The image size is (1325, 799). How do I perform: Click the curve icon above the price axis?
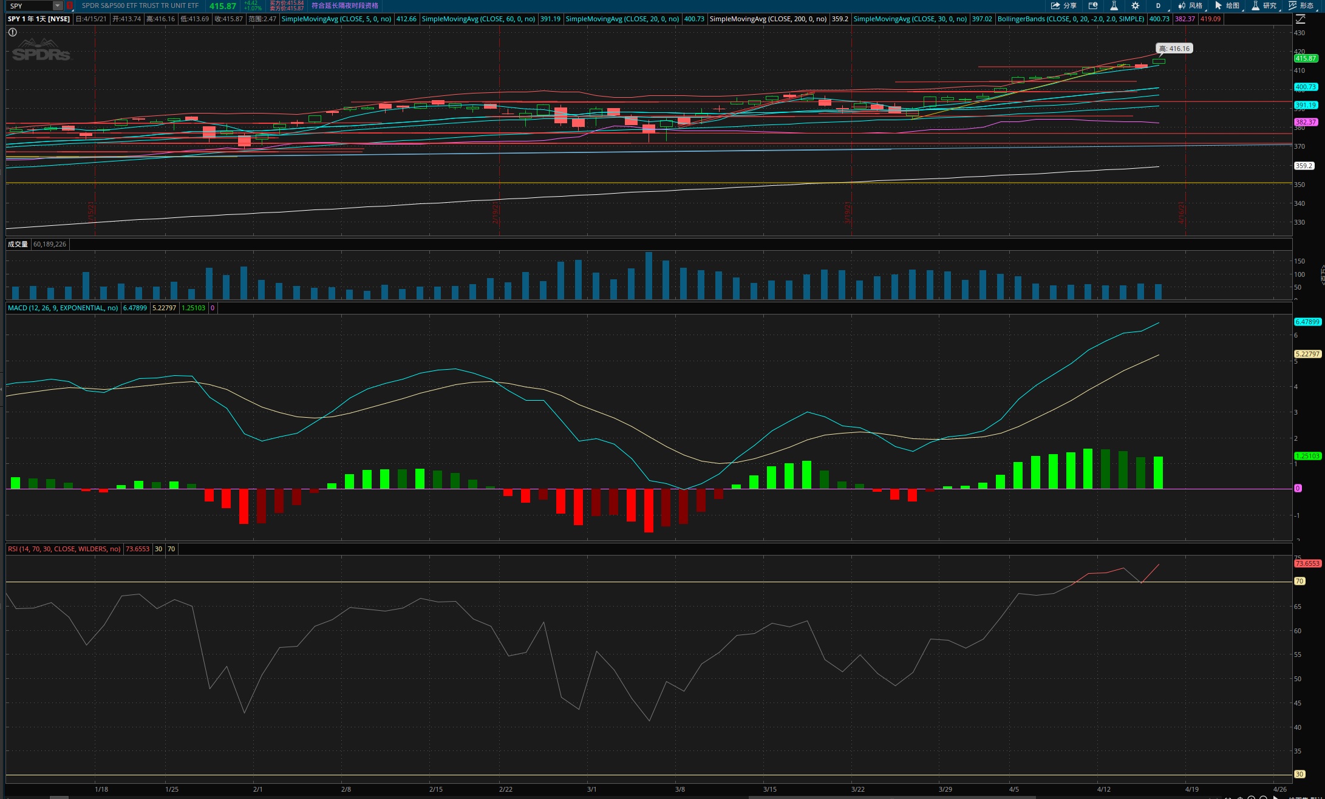click(x=1301, y=19)
